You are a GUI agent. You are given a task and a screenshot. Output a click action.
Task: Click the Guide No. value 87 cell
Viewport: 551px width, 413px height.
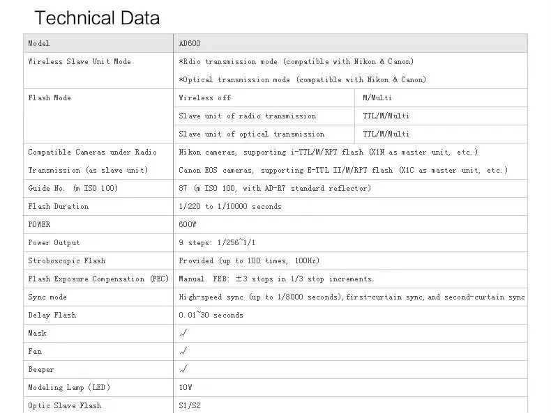pyautogui.click(x=350, y=189)
